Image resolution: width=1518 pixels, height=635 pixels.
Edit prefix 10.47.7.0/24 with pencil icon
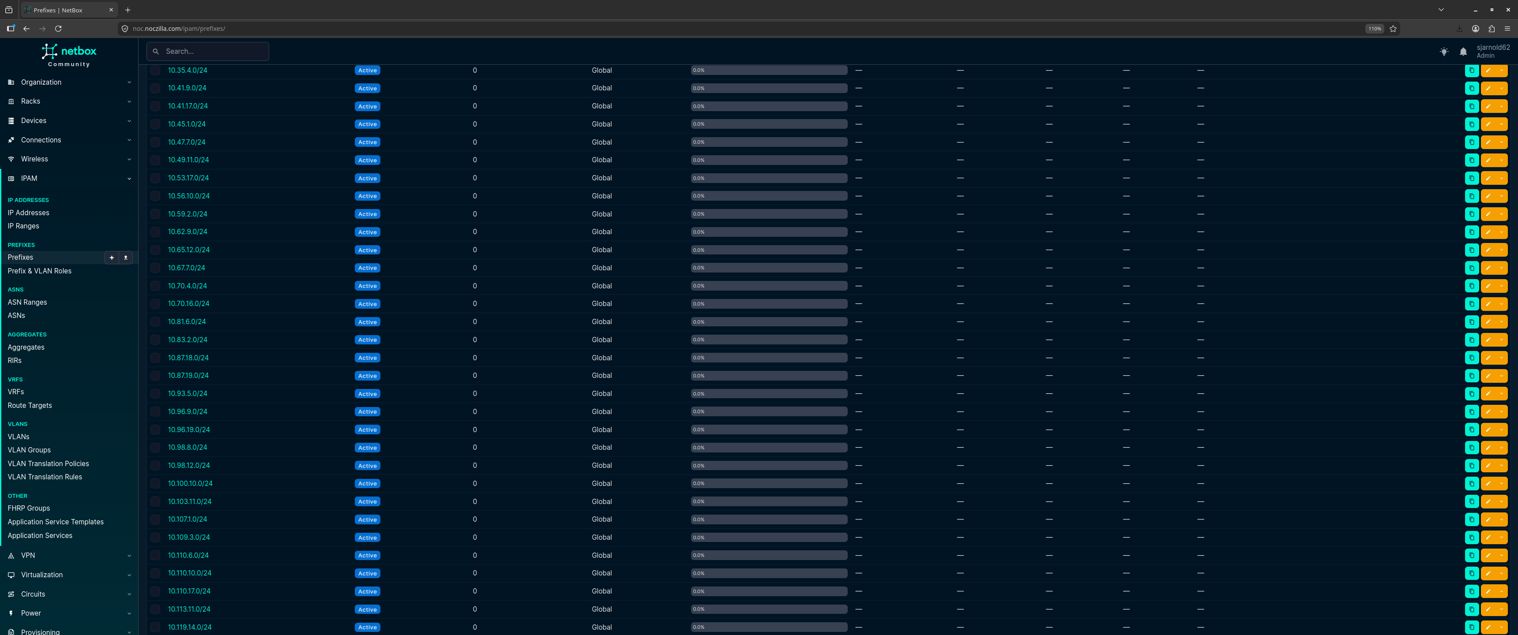pos(1488,142)
